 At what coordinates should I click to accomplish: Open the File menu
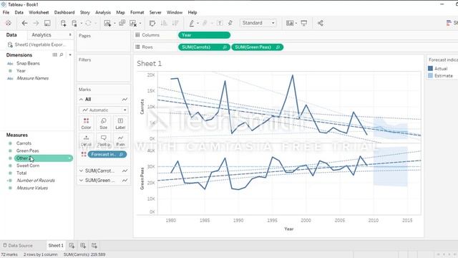pyautogui.click(x=6, y=12)
